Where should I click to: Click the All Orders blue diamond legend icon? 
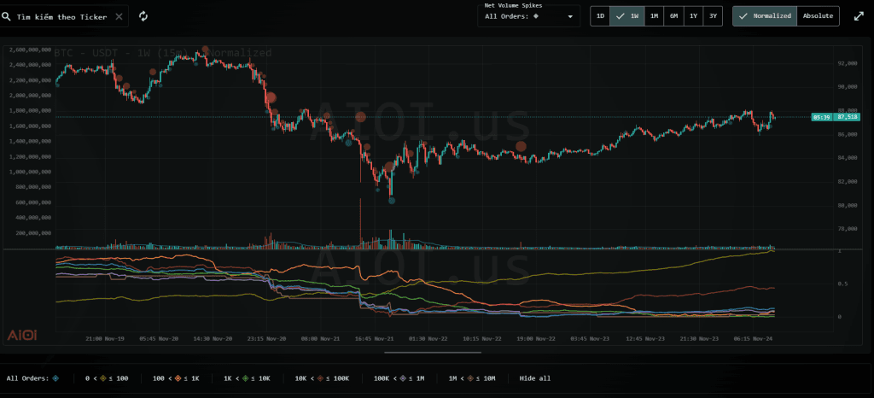point(55,378)
